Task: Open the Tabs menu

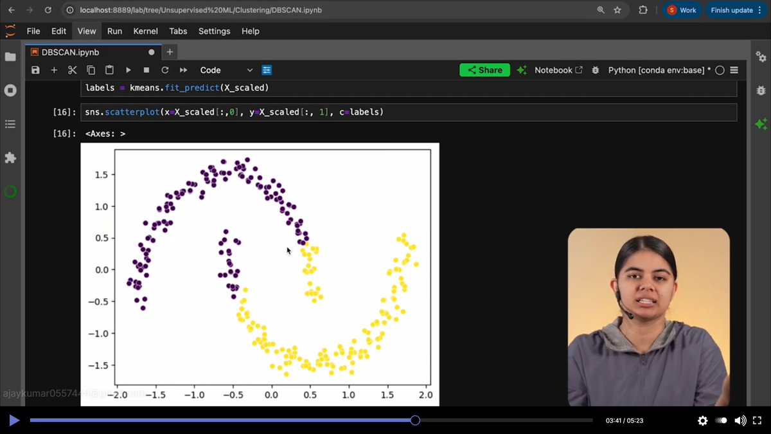Action: point(178,31)
